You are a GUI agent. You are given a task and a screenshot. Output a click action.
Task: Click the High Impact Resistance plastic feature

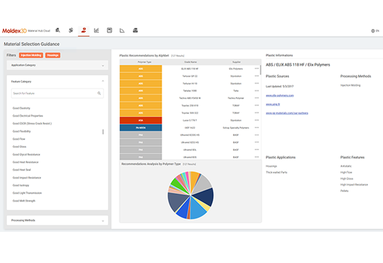point(354,184)
